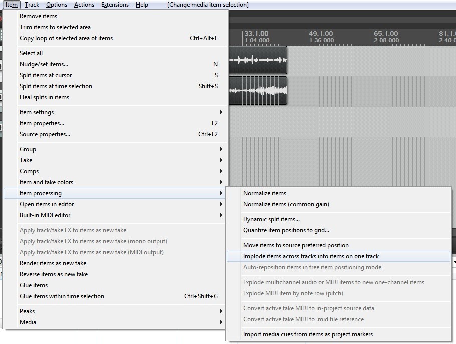The width and height of the screenshot is (456, 344).
Task: Expand Open items in editor submenu
Action: click(x=115, y=204)
